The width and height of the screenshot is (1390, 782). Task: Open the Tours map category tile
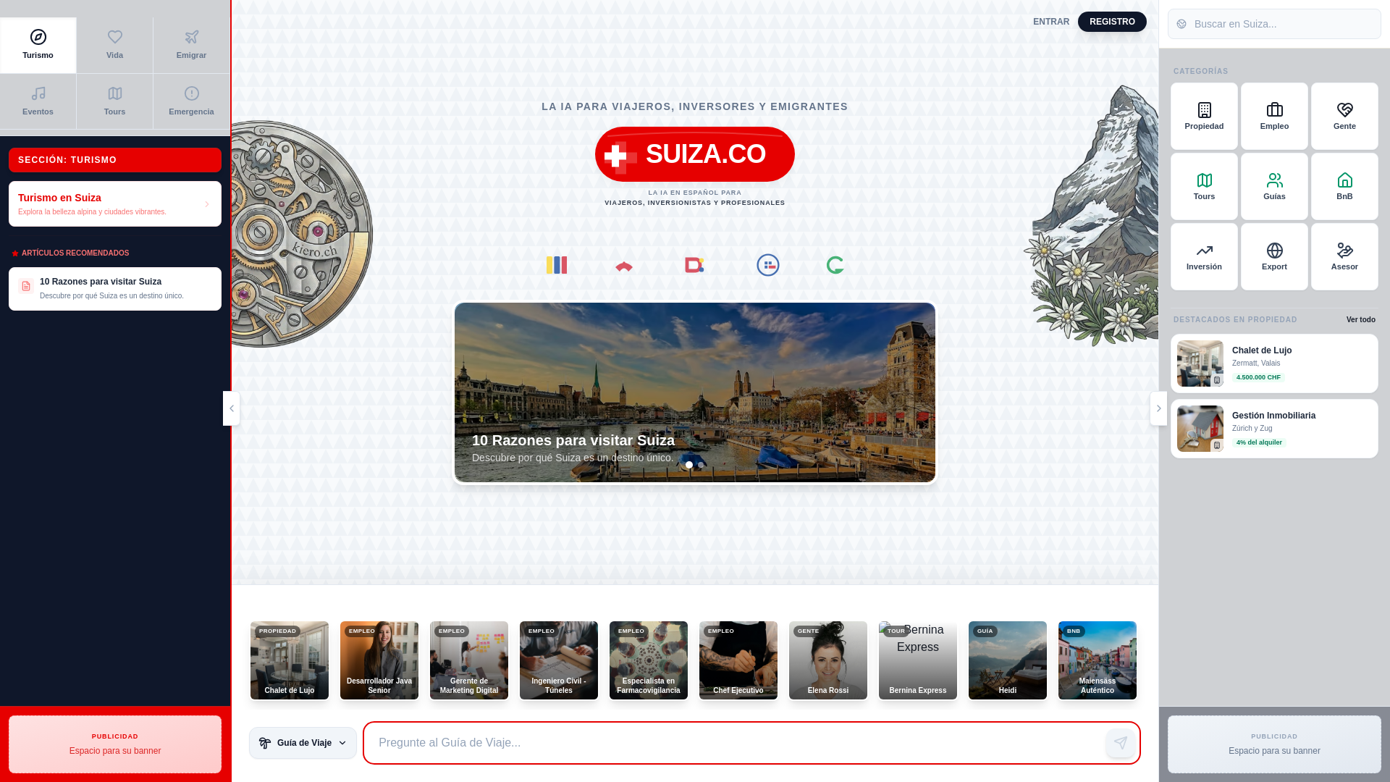(1204, 186)
